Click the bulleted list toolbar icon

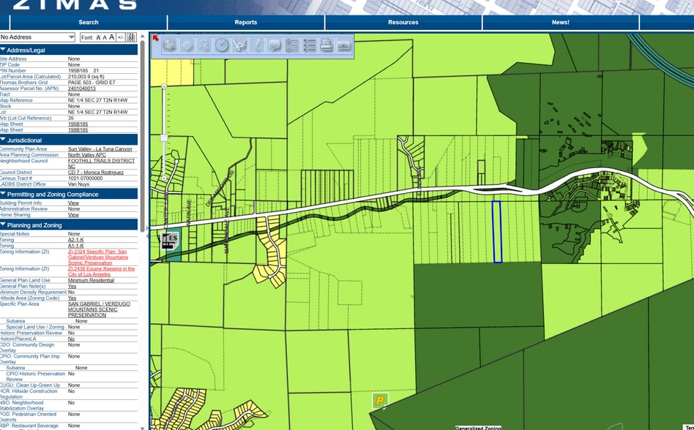(x=310, y=45)
